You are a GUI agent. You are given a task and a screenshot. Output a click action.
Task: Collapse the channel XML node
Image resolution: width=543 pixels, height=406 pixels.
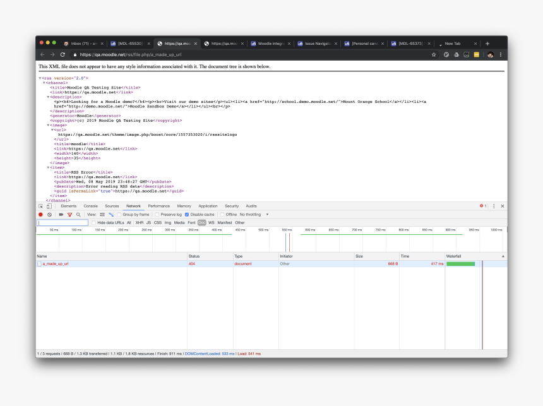coord(44,83)
